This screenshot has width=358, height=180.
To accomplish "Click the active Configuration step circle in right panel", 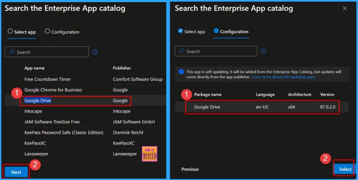I will tap(216, 31).
